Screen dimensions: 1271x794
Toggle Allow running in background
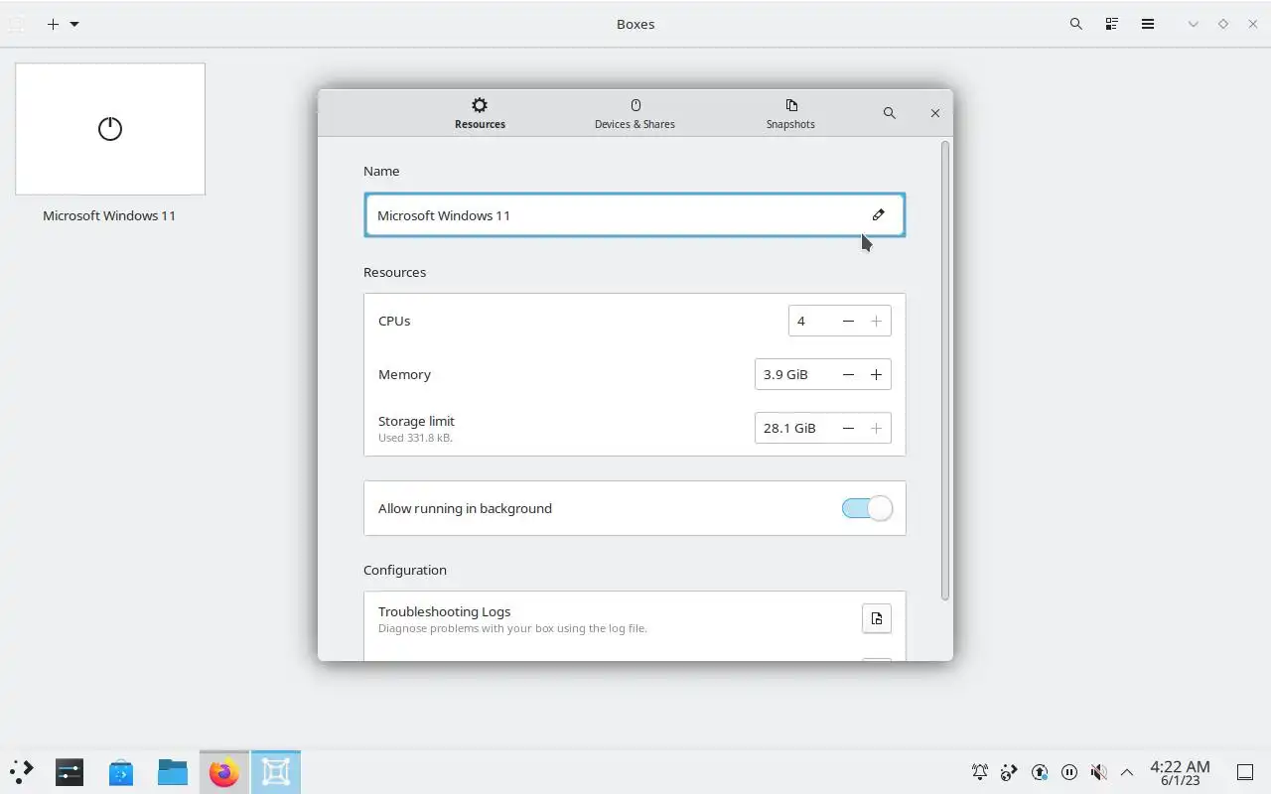coord(867,508)
